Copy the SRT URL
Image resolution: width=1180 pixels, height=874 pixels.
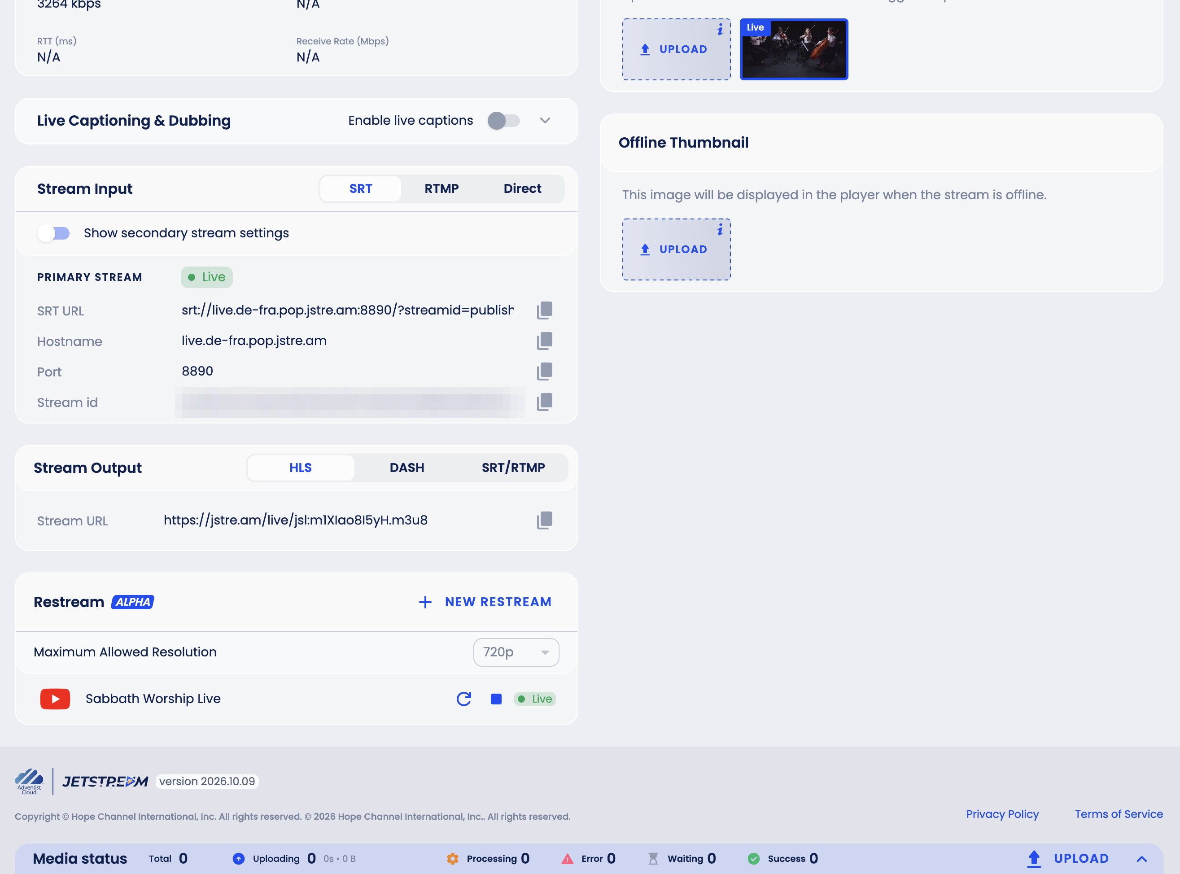click(x=544, y=310)
